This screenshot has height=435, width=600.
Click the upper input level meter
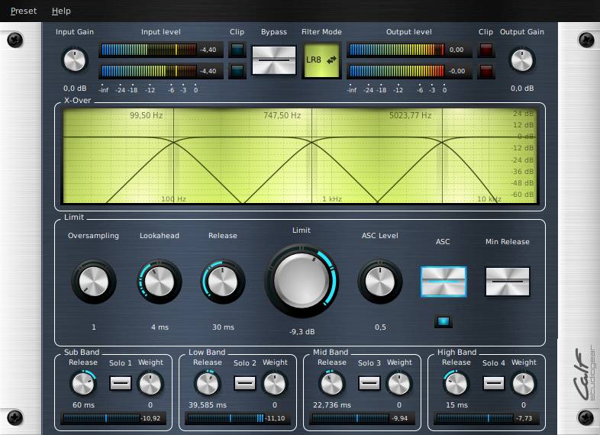click(161, 50)
